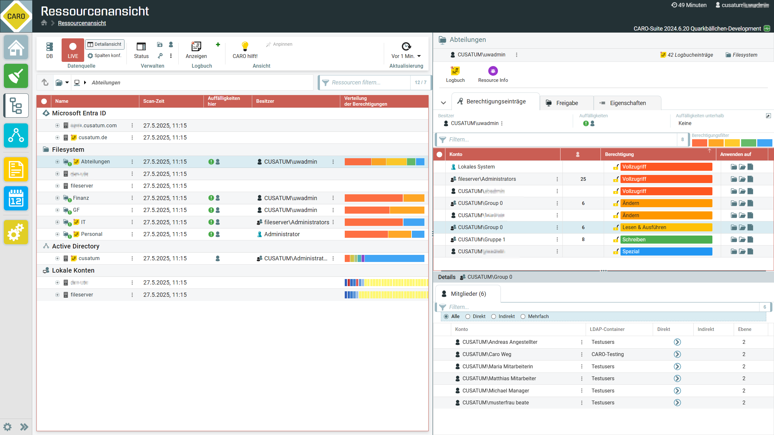Screen dimensions: 774x435
Task: Focus the Filtern field above Konto table
Action: click(556, 140)
